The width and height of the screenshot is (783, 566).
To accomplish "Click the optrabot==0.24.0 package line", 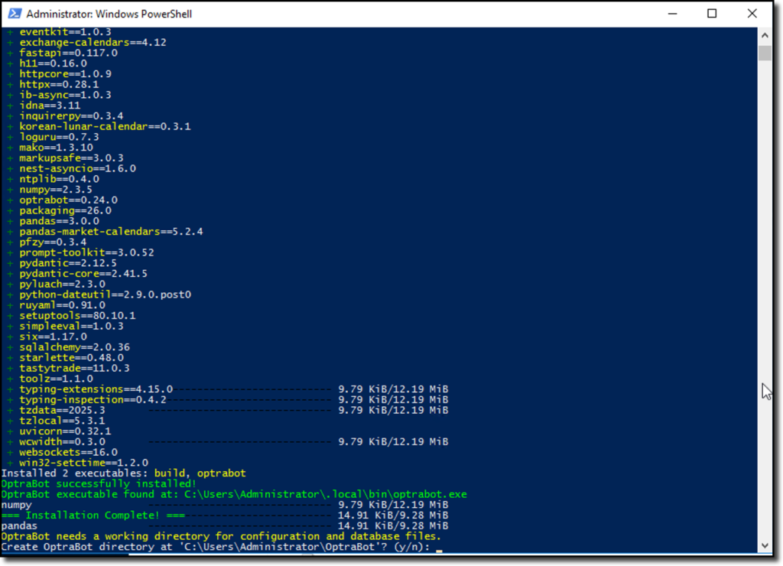I will point(68,200).
